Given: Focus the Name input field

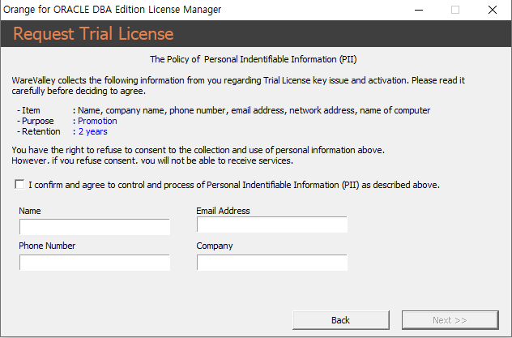Looking at the screenshot, I should (x=95, y=227).
